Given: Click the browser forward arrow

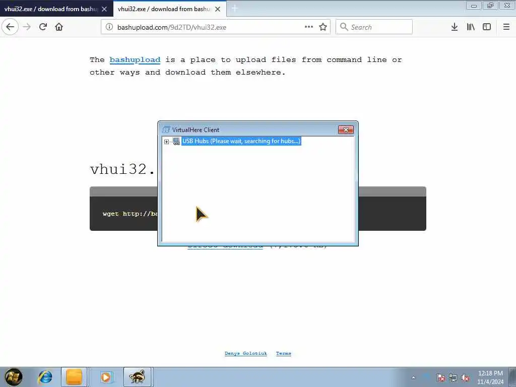Looking at the screenshot, I should [27, 27].
